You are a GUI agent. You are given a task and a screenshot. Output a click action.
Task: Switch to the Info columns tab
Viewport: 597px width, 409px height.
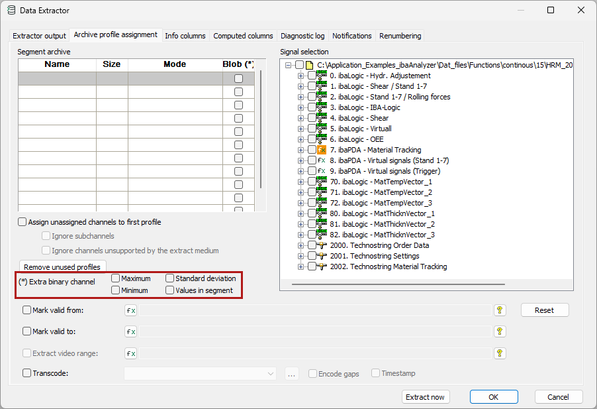185,36
